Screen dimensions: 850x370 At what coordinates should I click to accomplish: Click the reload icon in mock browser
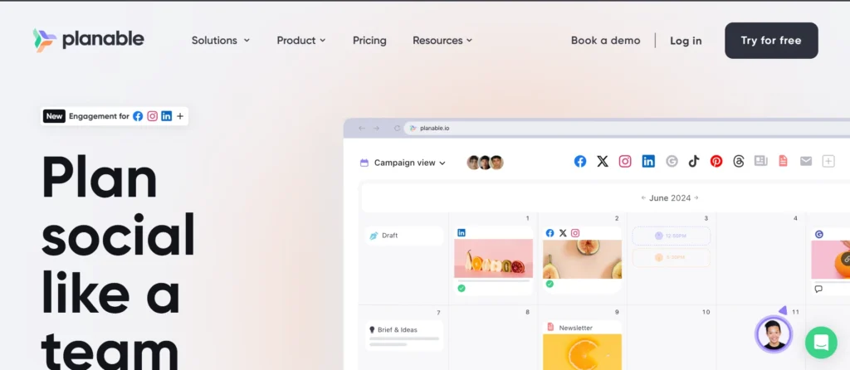(397, 129)
